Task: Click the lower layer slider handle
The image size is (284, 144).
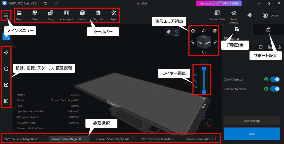Action: [x=204, y=92]
